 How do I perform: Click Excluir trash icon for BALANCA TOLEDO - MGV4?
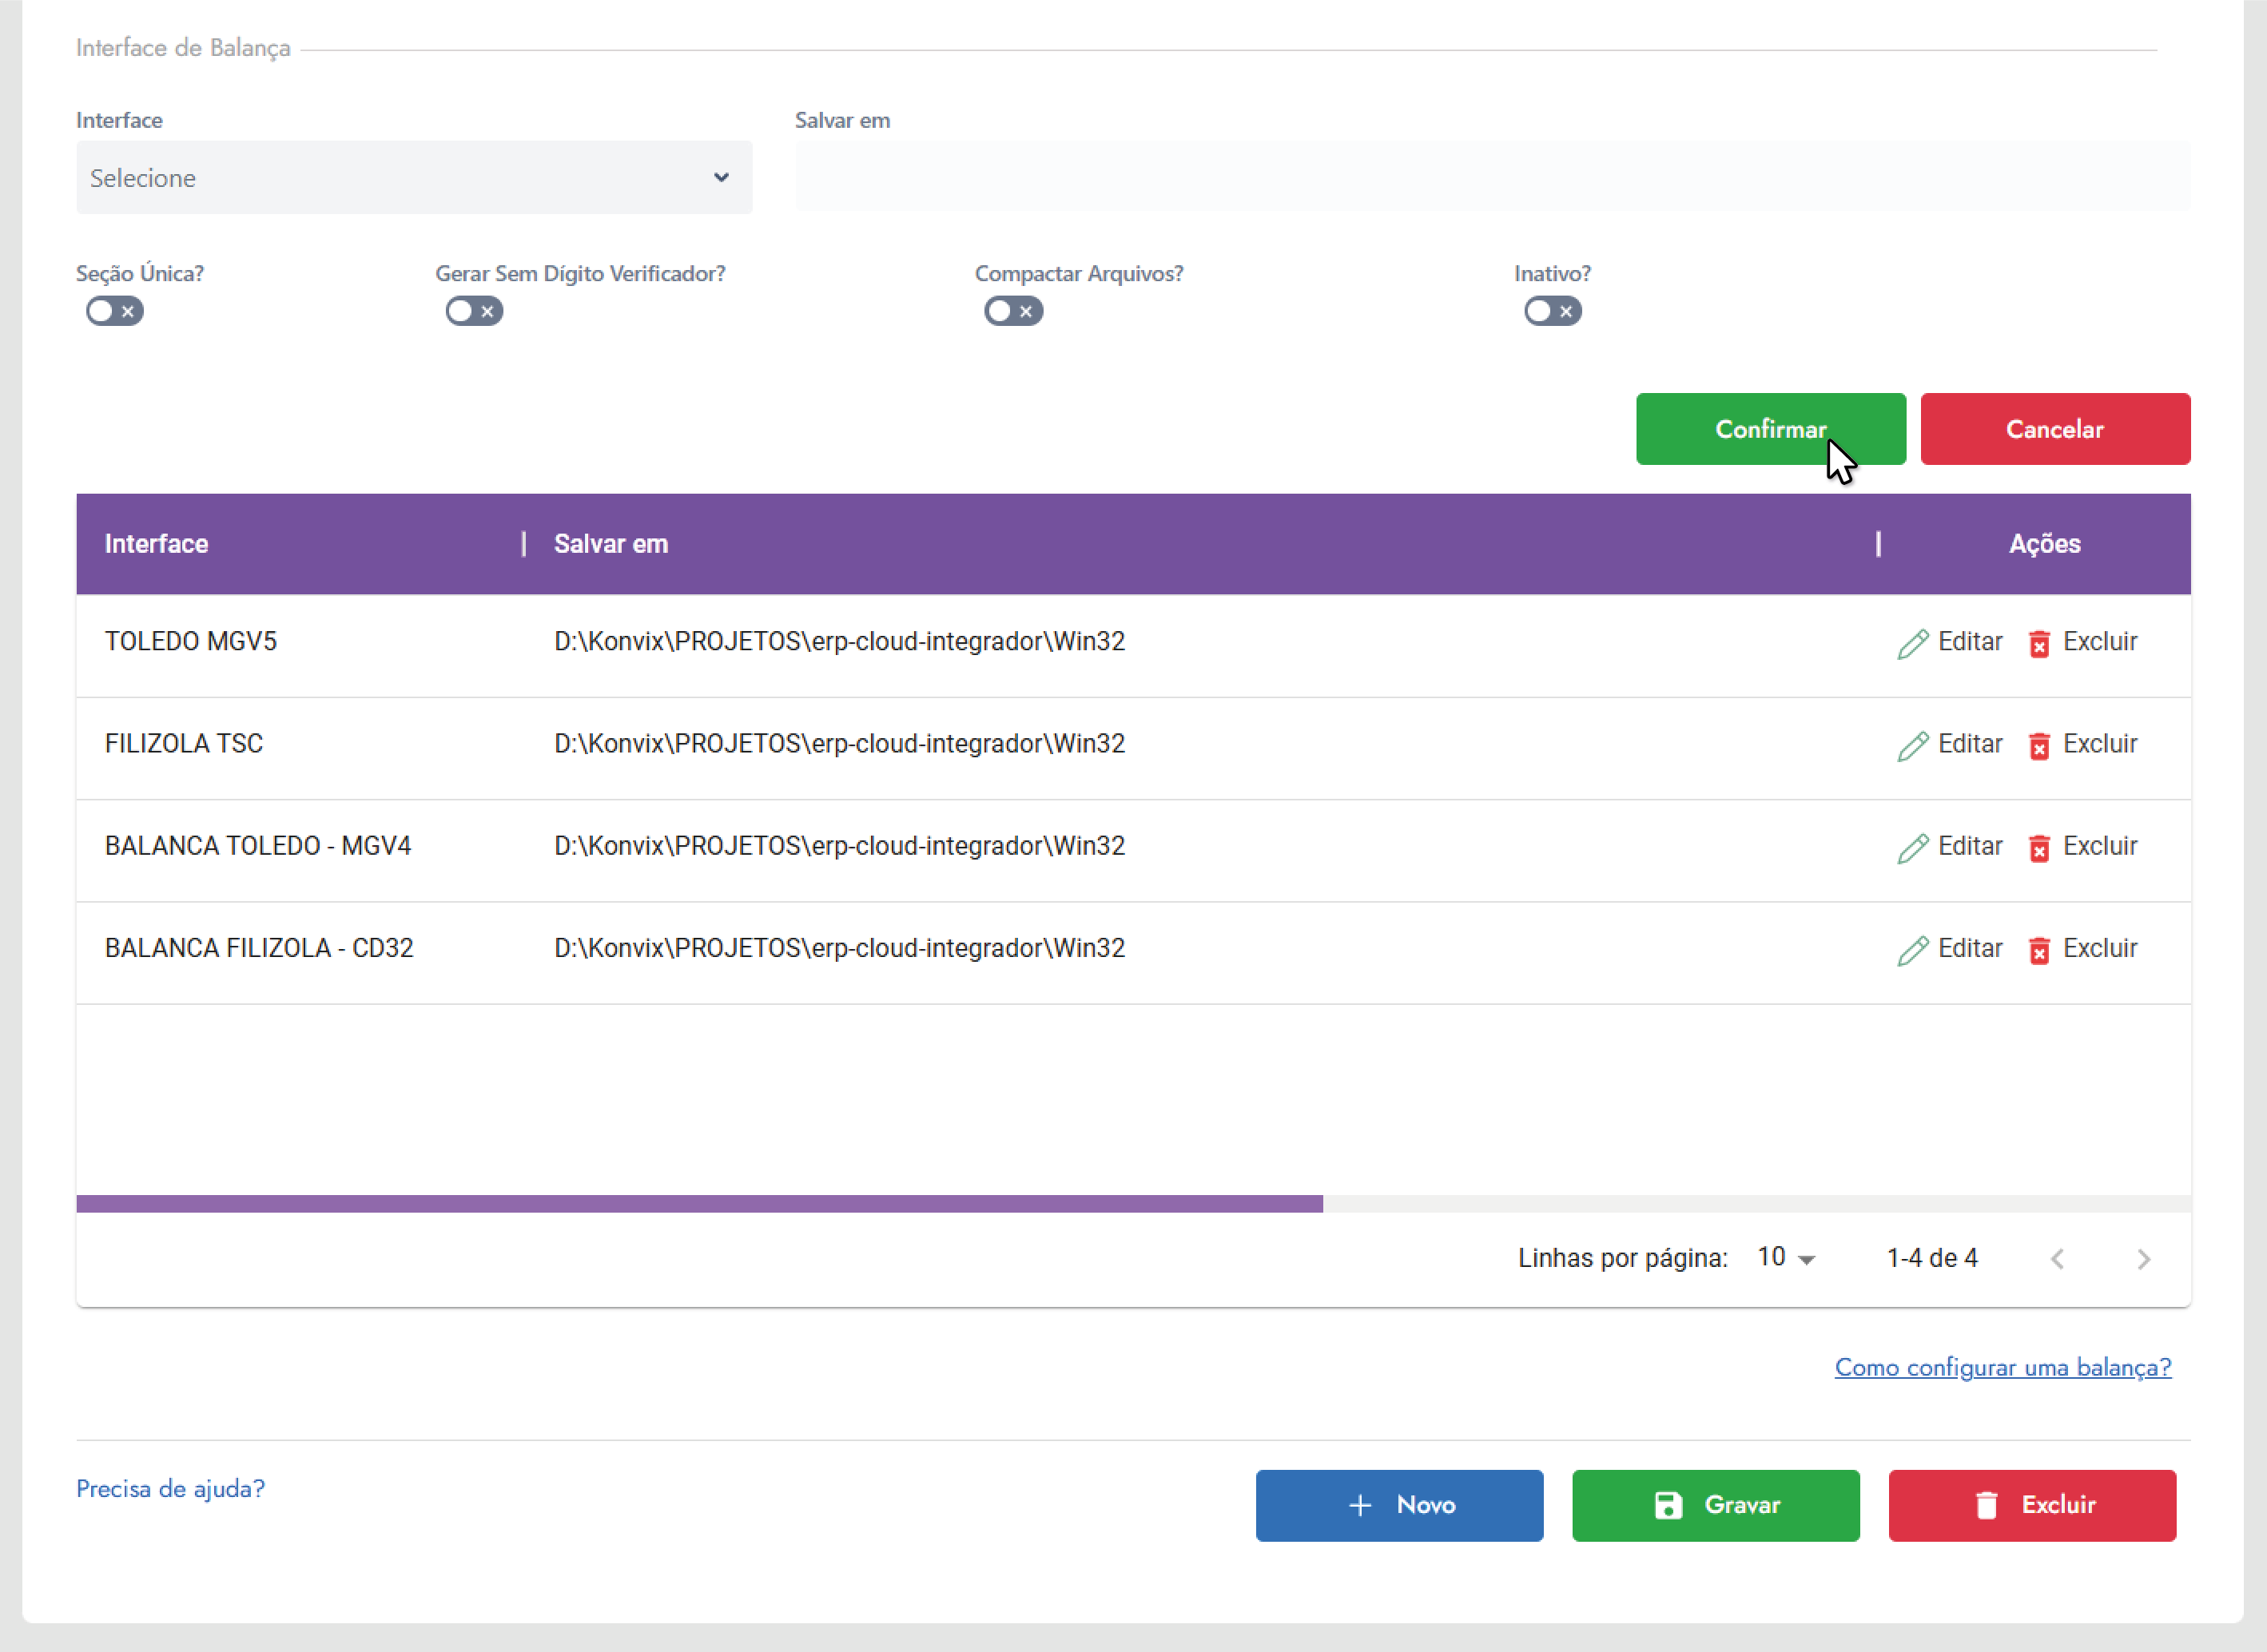(x=2038, y=848)
